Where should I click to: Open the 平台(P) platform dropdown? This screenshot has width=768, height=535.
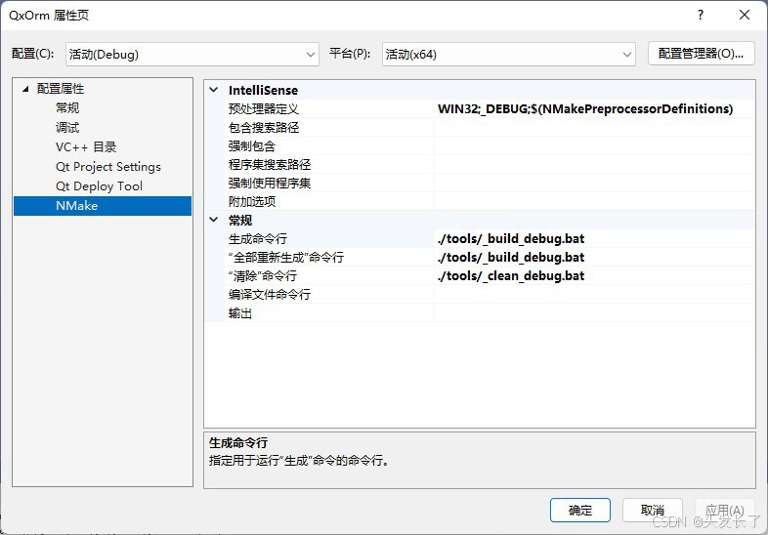pyautogui.click(x=508, y=55)
